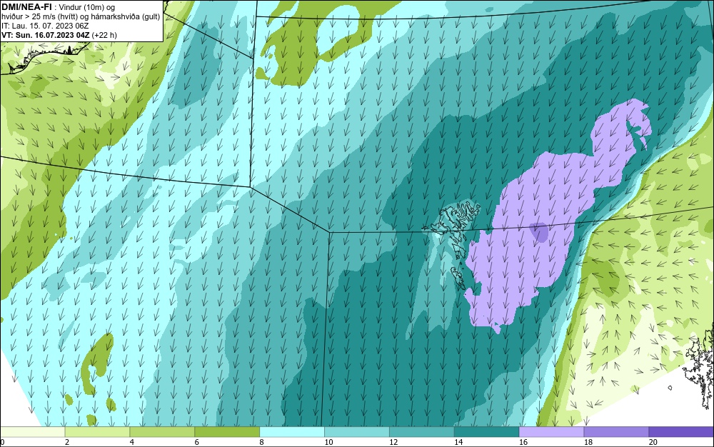Click the legend scale label '10'
The image size is (714, 447).
pyautogui.click(x=328, y=442)
